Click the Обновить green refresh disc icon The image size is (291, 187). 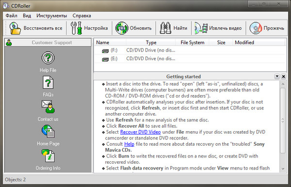pos(122,28)
